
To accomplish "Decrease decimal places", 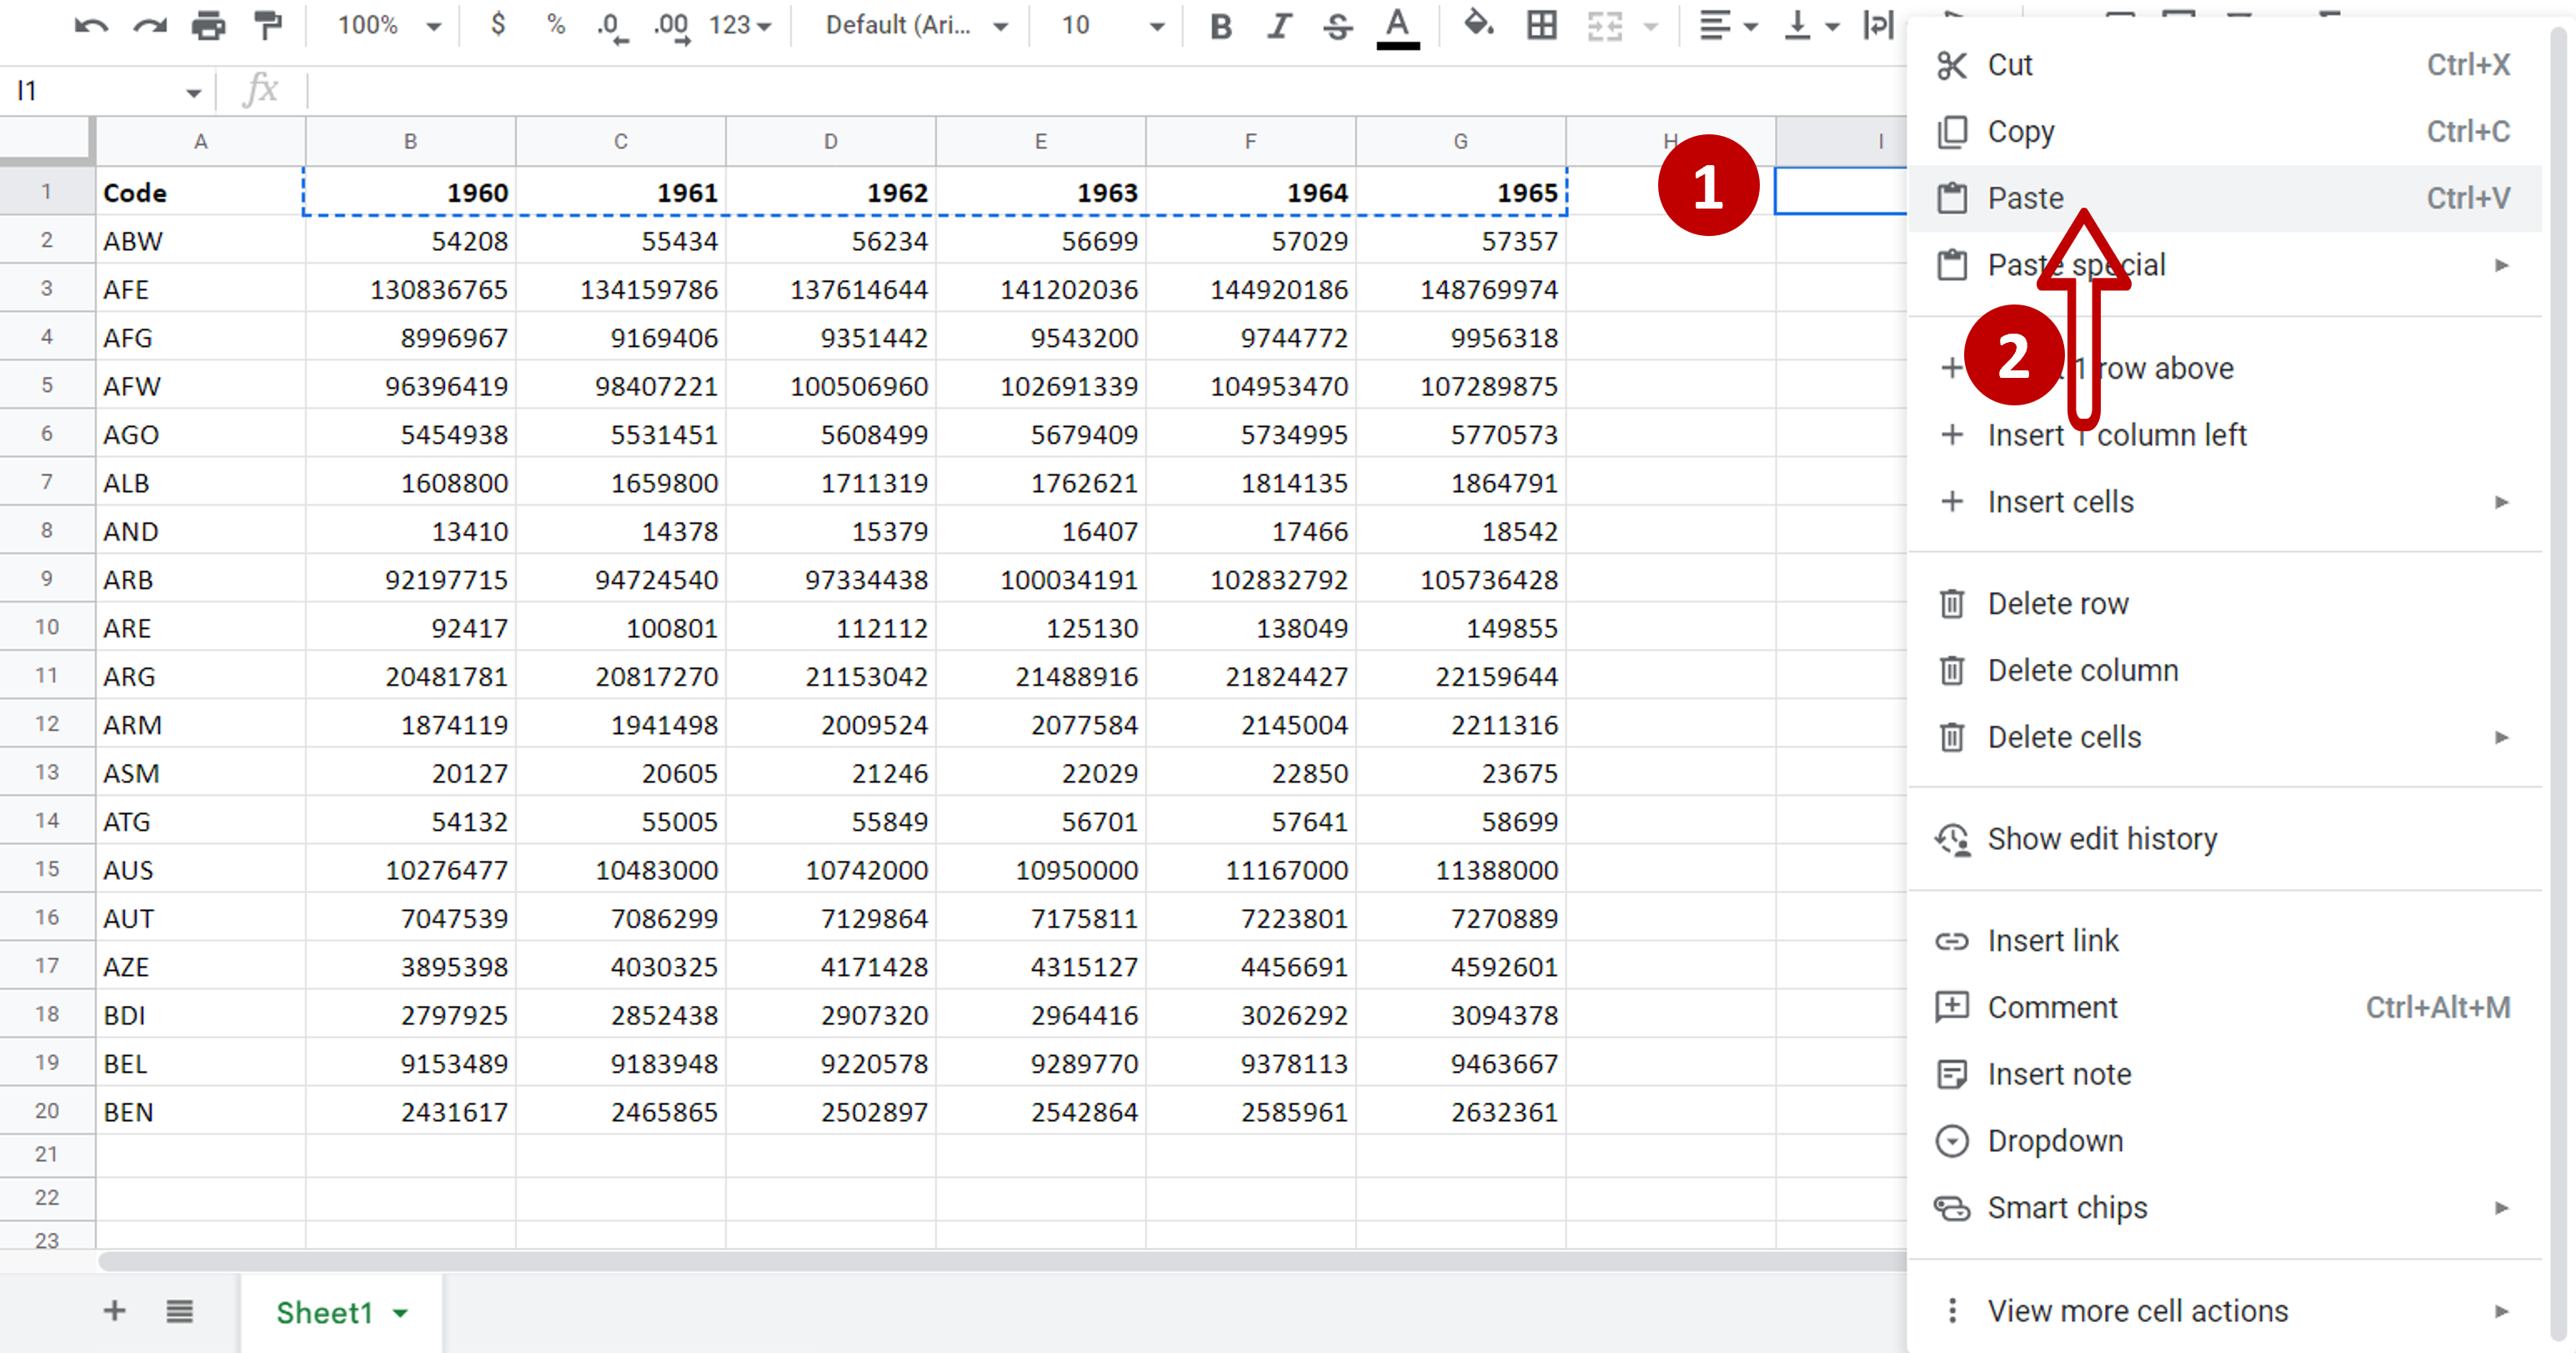I will coord(610,25).
